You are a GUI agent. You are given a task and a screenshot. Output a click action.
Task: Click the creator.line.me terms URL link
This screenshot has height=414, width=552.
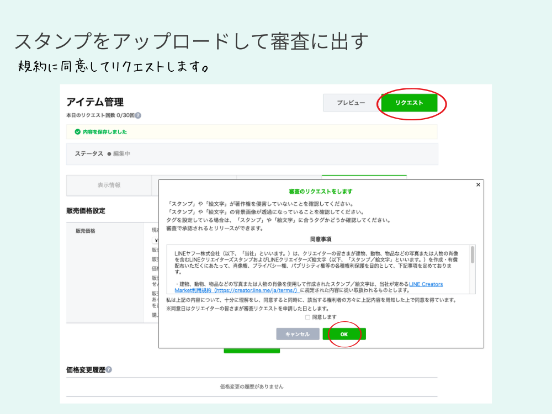click(x=256, y=290)
